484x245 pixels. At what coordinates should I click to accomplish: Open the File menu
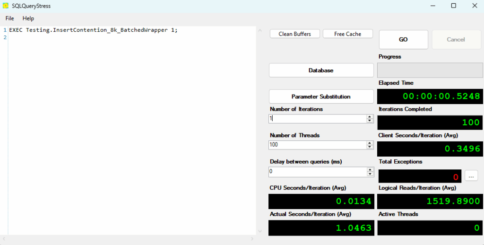tap(10, 18)
